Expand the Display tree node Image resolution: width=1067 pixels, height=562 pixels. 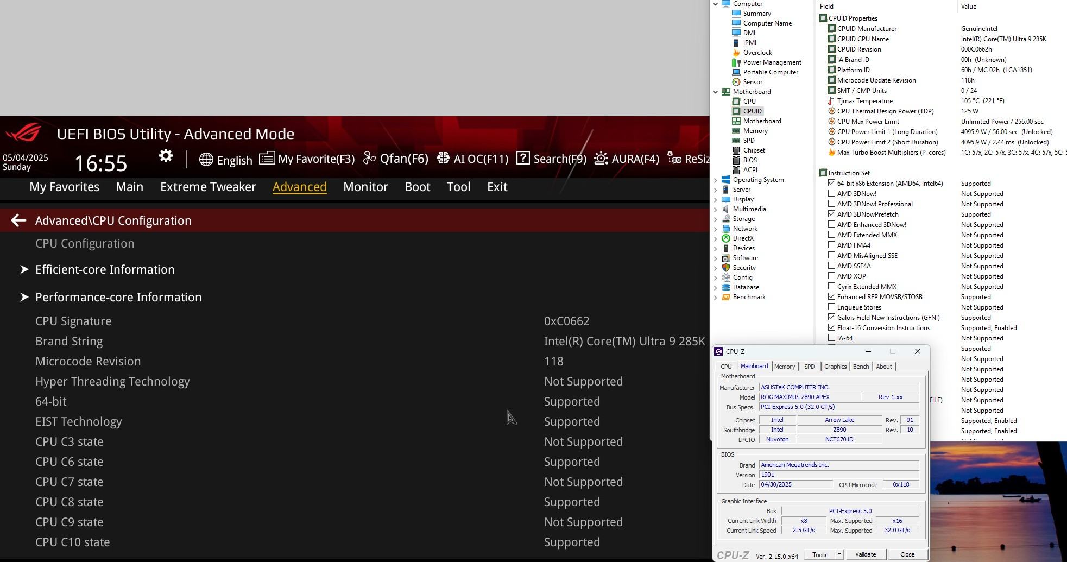716,199
